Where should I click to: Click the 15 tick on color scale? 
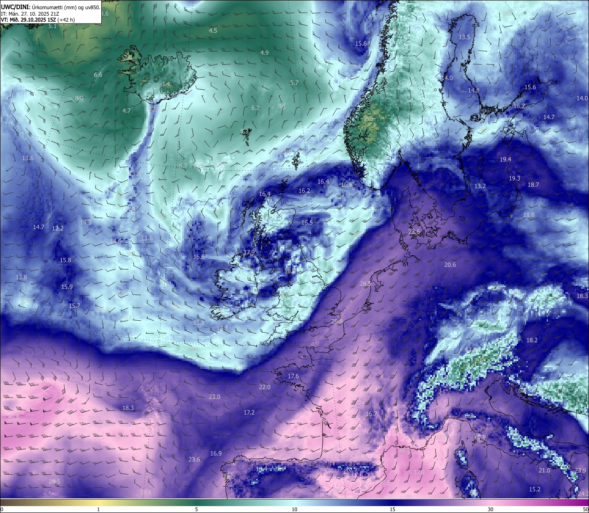tap(393, 509)
